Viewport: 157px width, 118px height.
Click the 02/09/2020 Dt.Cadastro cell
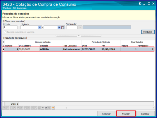coord(29,49)
